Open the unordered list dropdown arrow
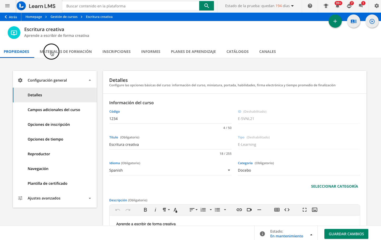The height and width of the screenshot is (240, 381). pyautogui.click(x=225, y=210)
